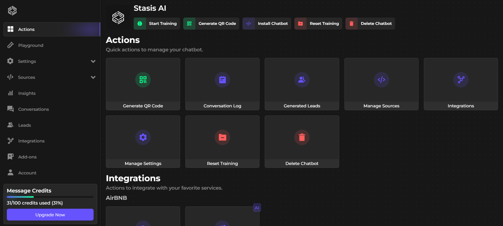
Task: Click the Generated Leads card label
Action: 302,106
